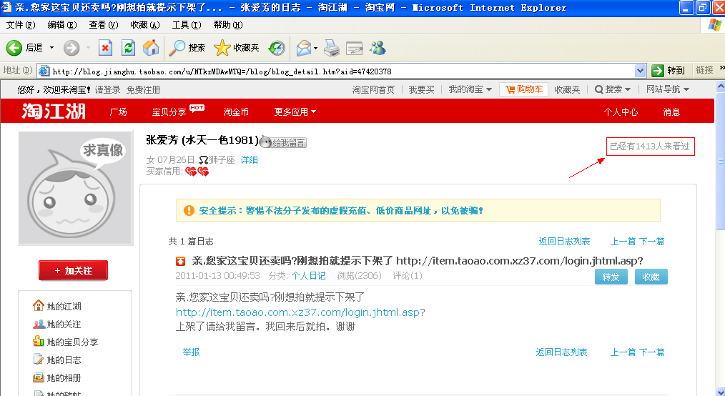Open Favorites star toolbar button
Screen dimensions: 725x396
click(x=236, y=48)
